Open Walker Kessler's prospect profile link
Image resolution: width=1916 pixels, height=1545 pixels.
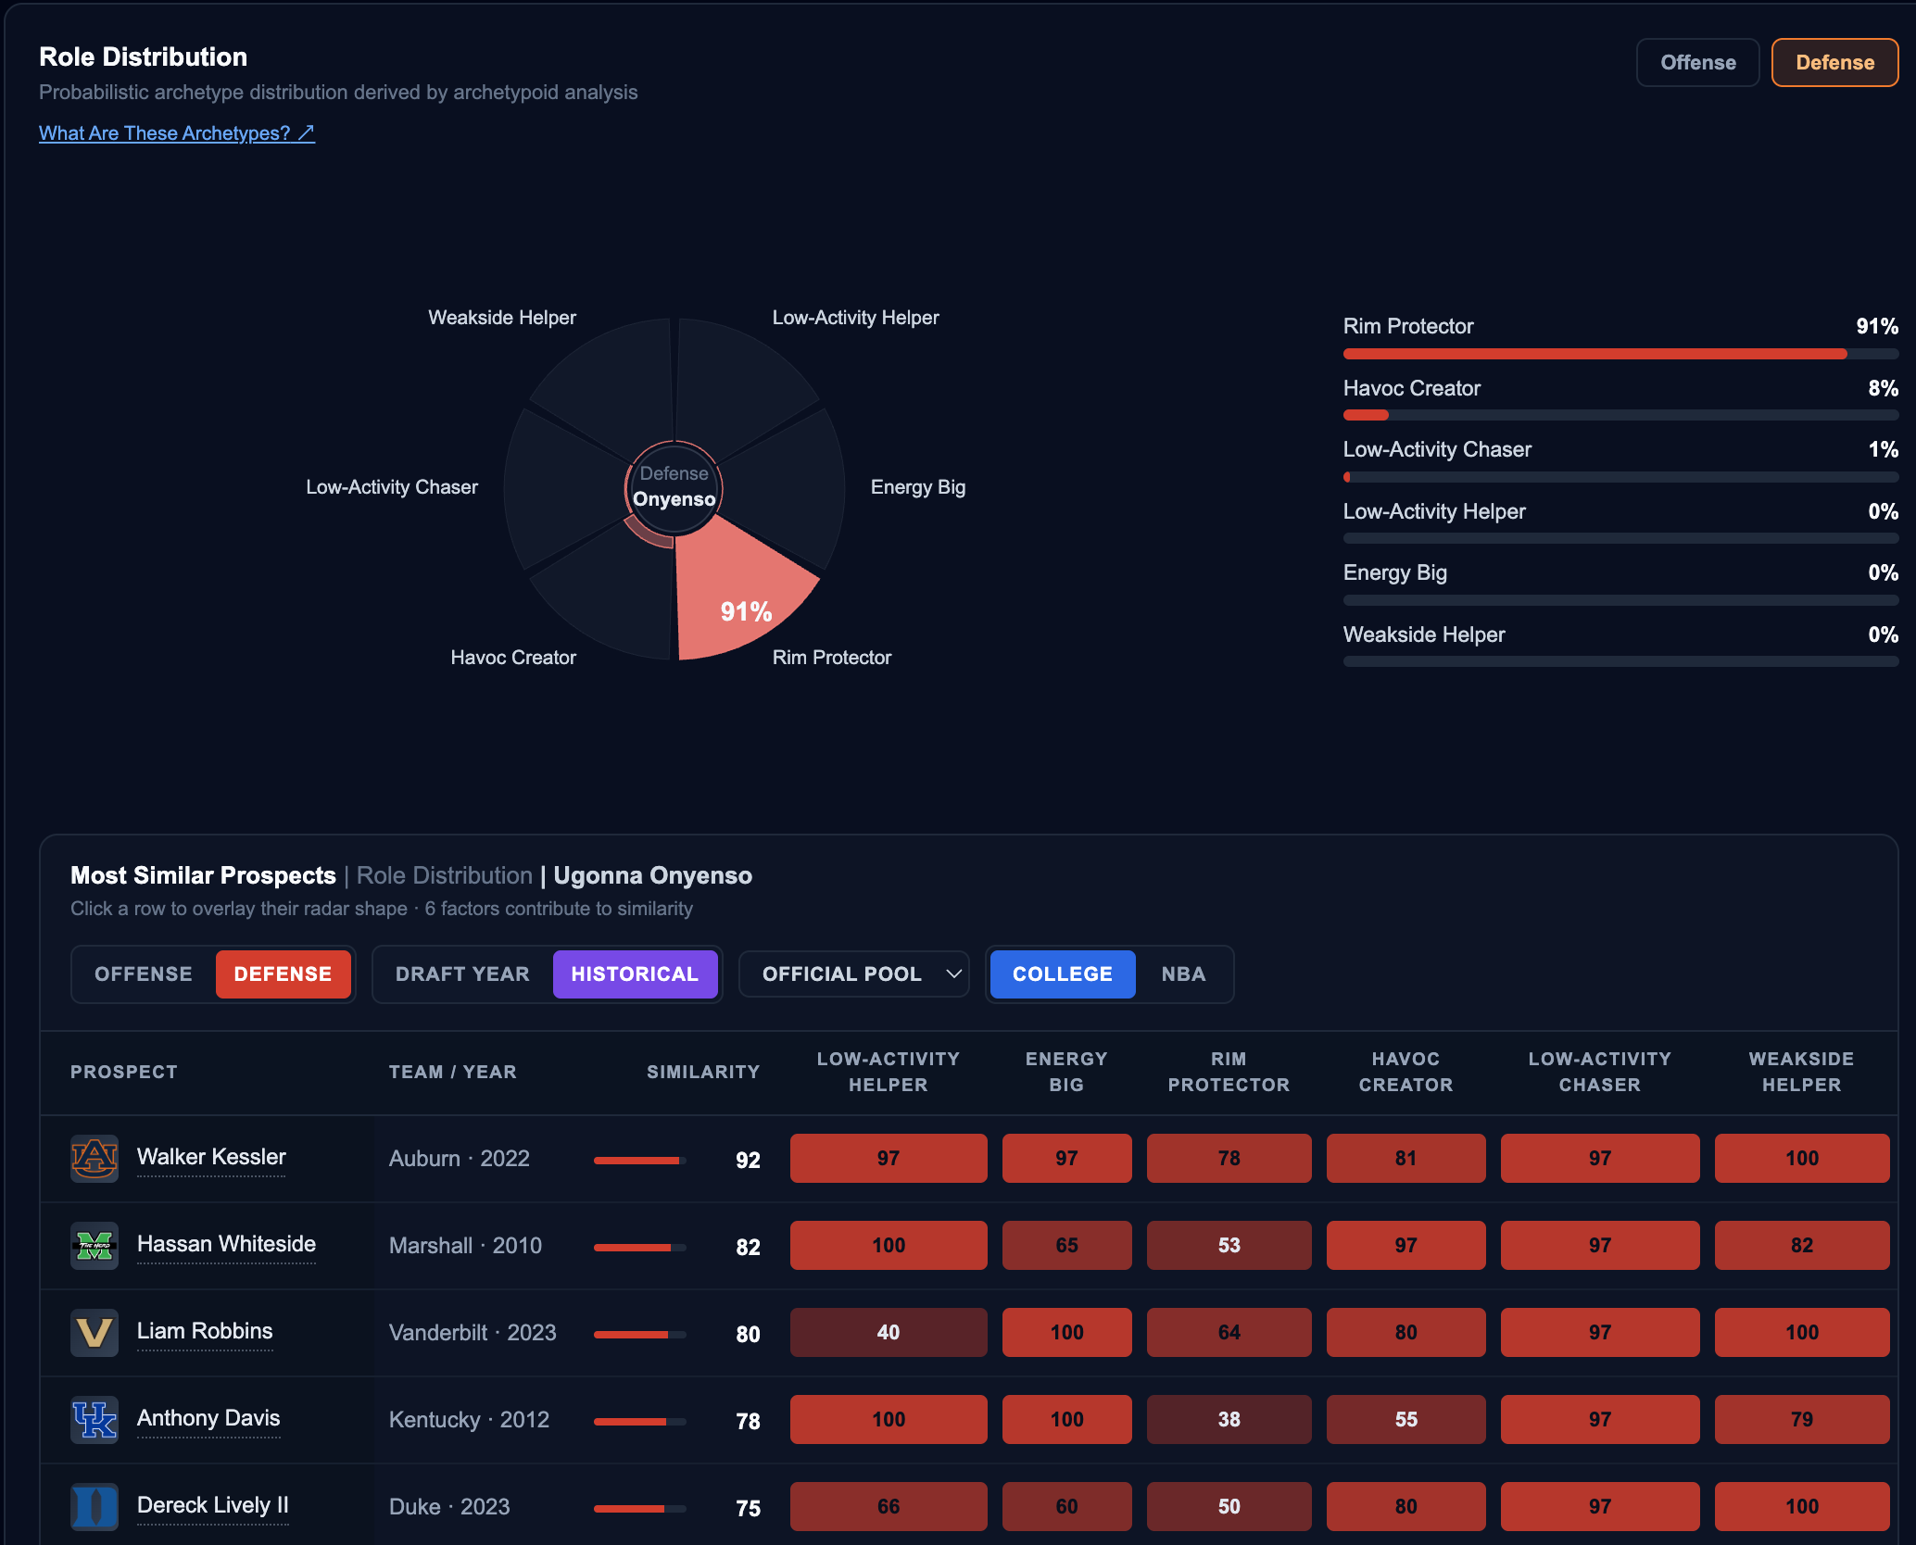click(211, 1157)
